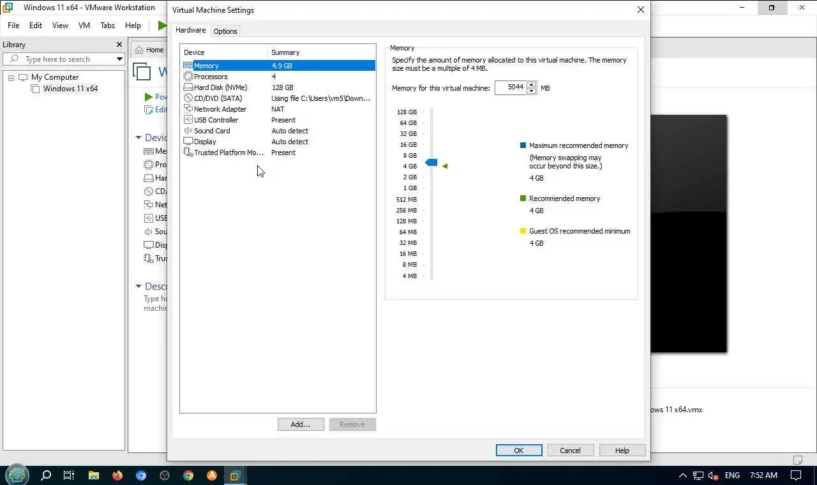Open the View menu
This screenshot has width=817, height=485.
[x=60, y=26]
